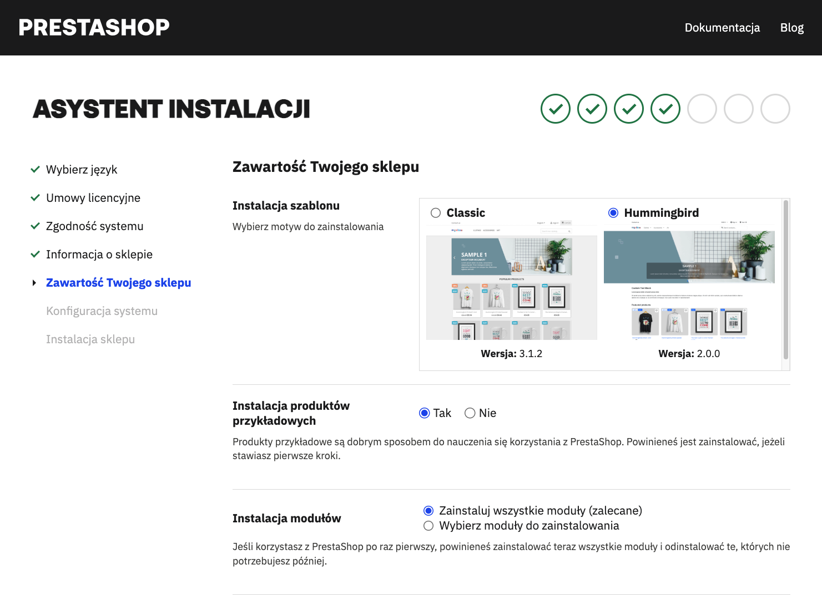Select the Hummingbird theme radio button

pyautogui.click(x=613, y=213)
